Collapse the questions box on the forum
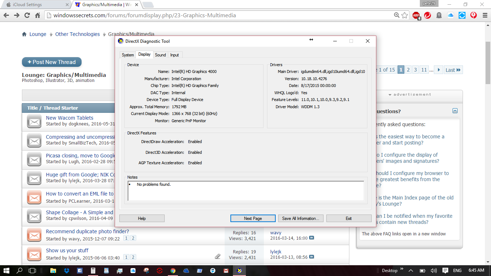The height and width of the screenshot is (276, 491). tap(455, 111)
